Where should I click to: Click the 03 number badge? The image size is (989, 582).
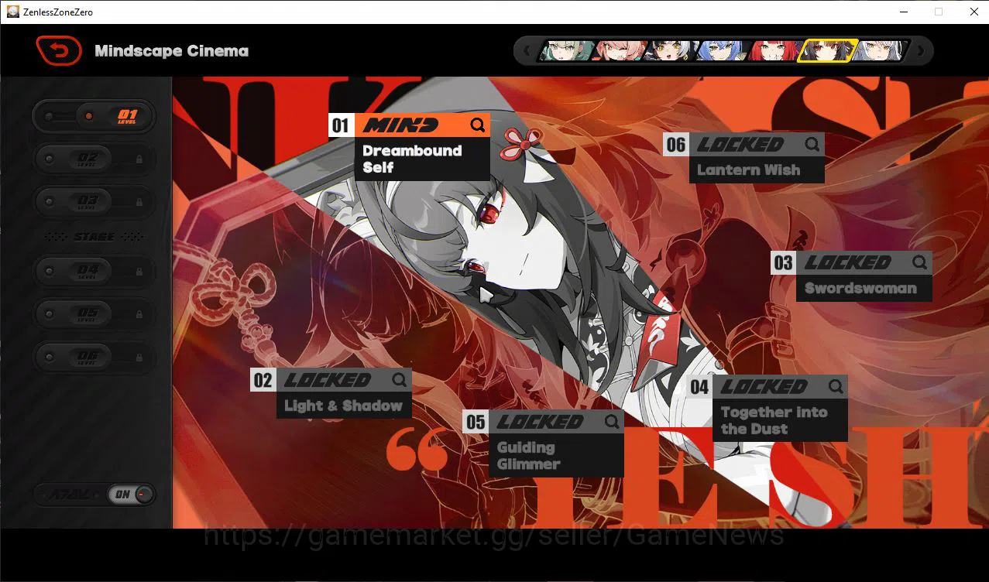click(x=783, y=262)
